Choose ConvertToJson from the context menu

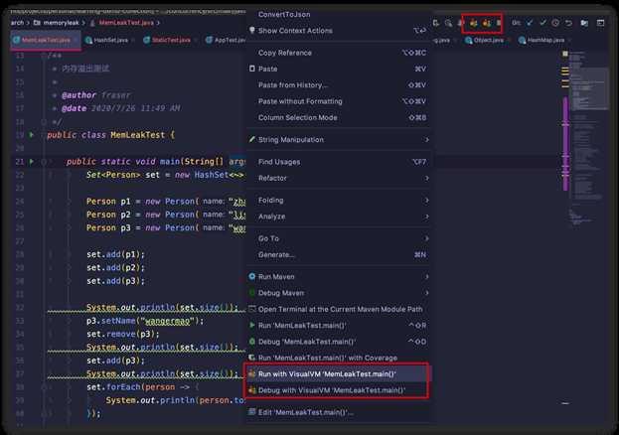click(339, 15)
